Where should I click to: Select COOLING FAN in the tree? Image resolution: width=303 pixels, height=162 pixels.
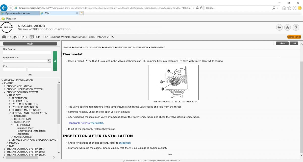coord(22,119)
